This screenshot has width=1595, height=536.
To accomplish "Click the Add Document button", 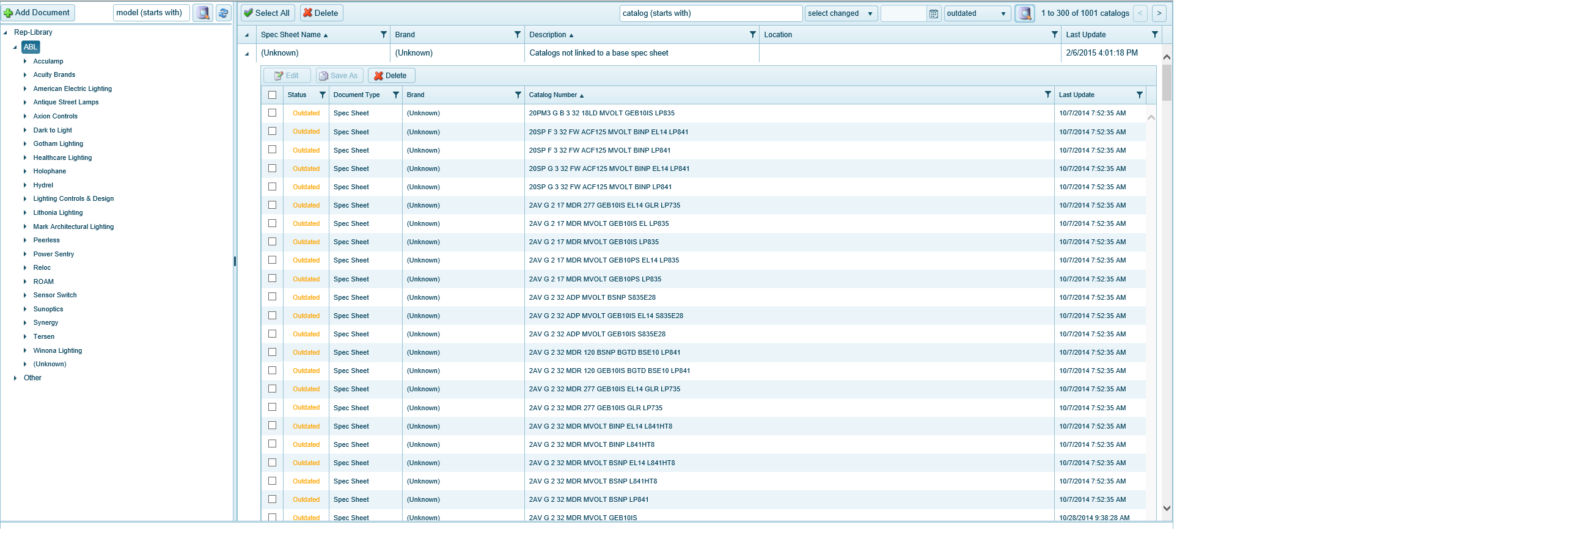I will (x=38, y=13).
